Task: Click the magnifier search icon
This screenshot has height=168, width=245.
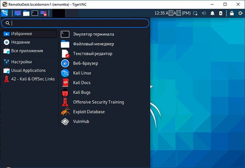Action: (x=7, y=23)
